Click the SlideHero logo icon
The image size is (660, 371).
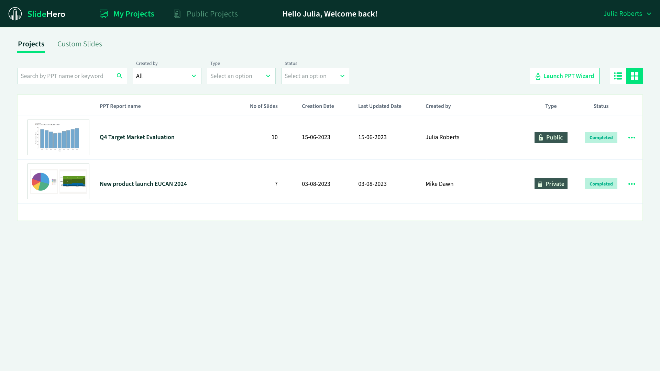15,14
